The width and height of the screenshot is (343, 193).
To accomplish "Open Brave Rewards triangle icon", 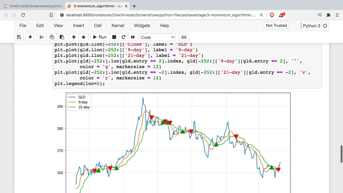I will click(281, 15).
